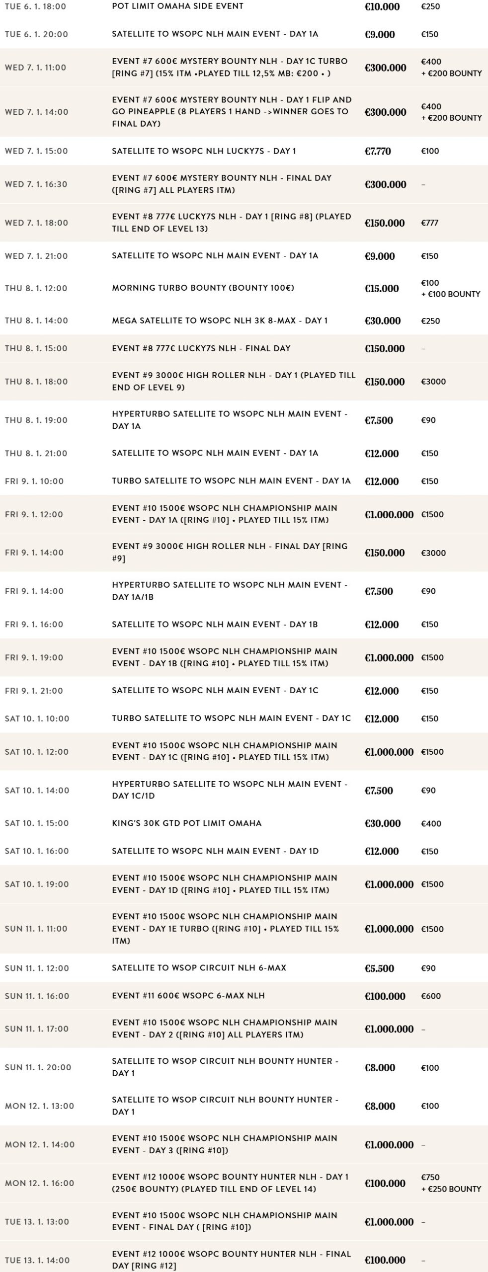Select Event #9 High Roller NLH Day 1

234,382
